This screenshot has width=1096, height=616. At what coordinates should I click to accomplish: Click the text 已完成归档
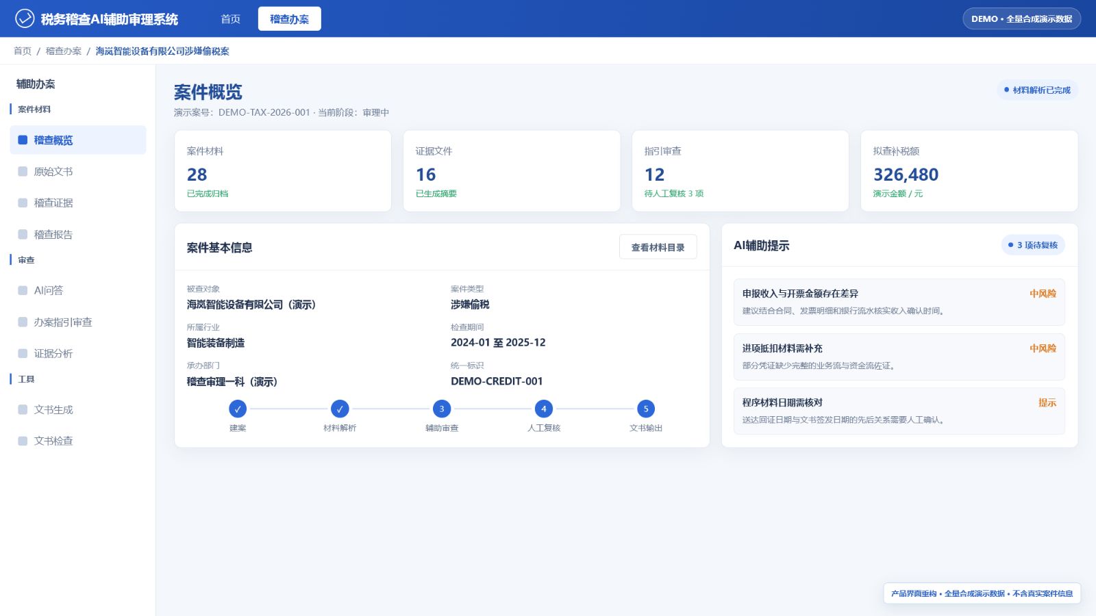[x=208, y=194]
